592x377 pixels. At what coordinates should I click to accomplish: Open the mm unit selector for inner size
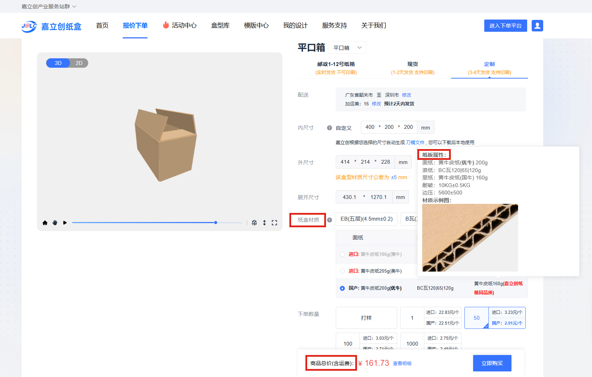(x=425, y=128)
